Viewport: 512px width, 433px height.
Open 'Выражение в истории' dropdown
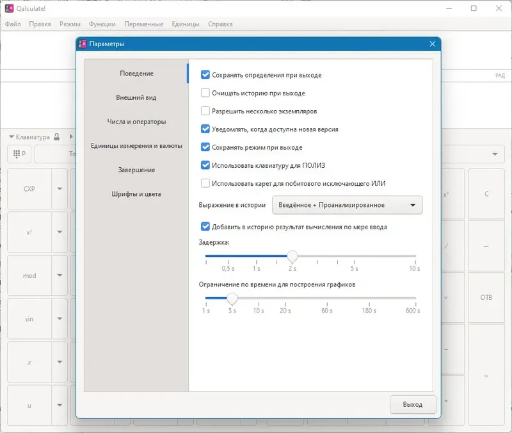tap(347, 205)
